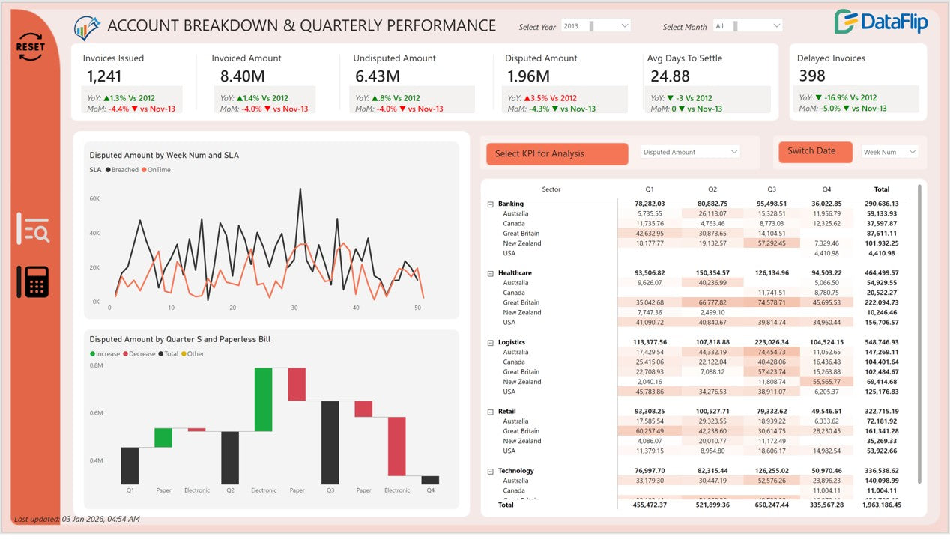Click the RESET refresh icon
The image size is (950, 539).
[x=31, y=46]
